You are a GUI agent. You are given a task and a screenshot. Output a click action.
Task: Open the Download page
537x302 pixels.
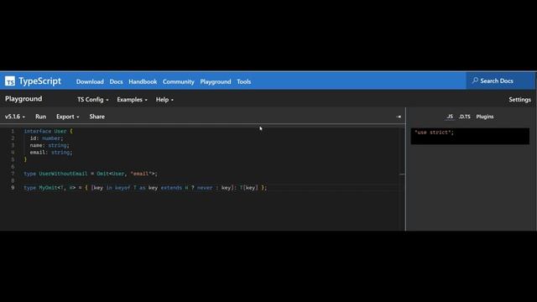(x=90, y=81)
